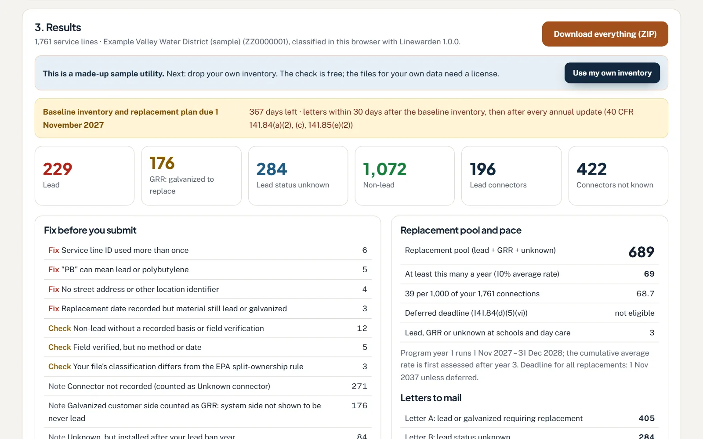Click the 367 days left deadline text

[442, 119]
